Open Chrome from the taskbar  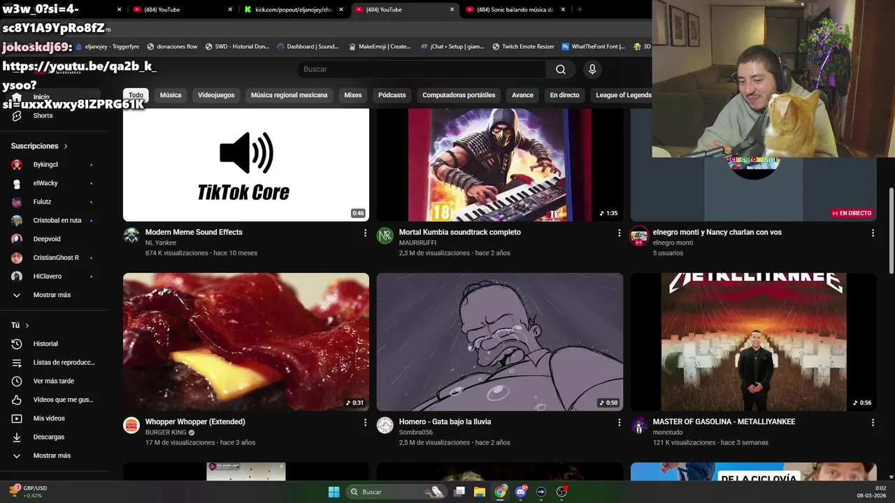500,492
